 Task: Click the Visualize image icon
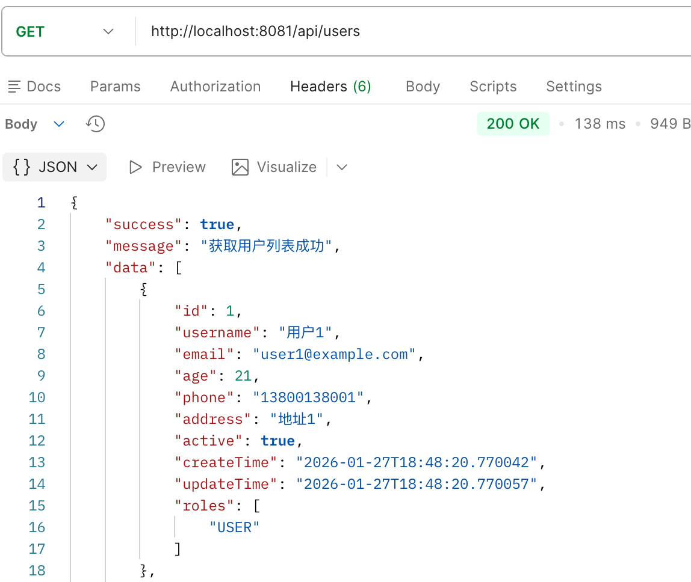point(240,167)
